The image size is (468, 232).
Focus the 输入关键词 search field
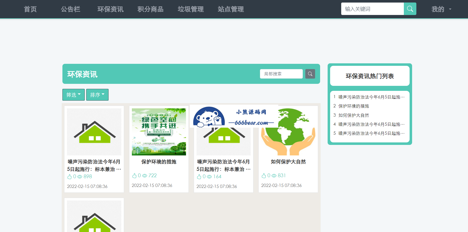tap(372, 9)
